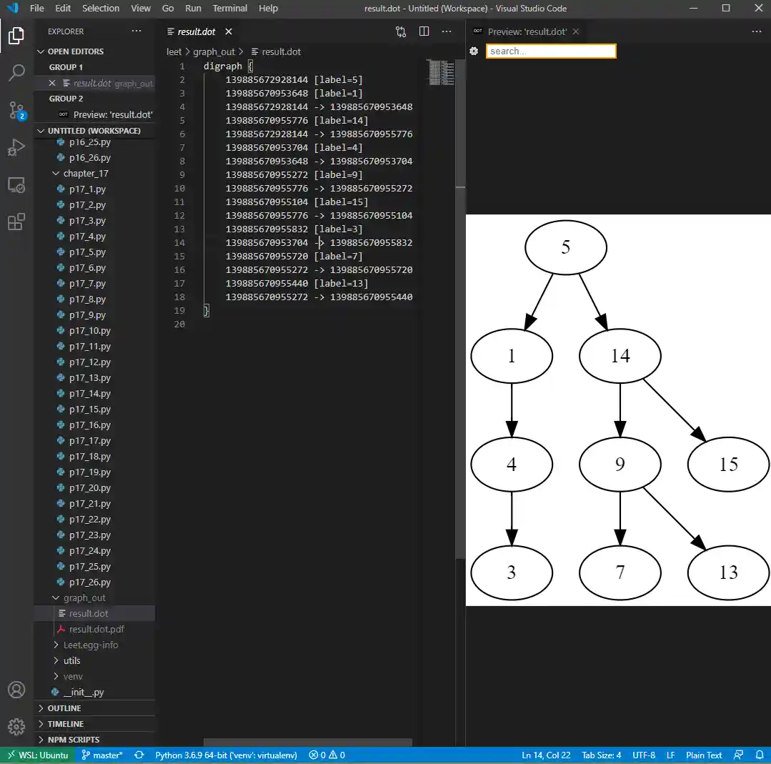Click inside the preview search field

tap(550, 51)
